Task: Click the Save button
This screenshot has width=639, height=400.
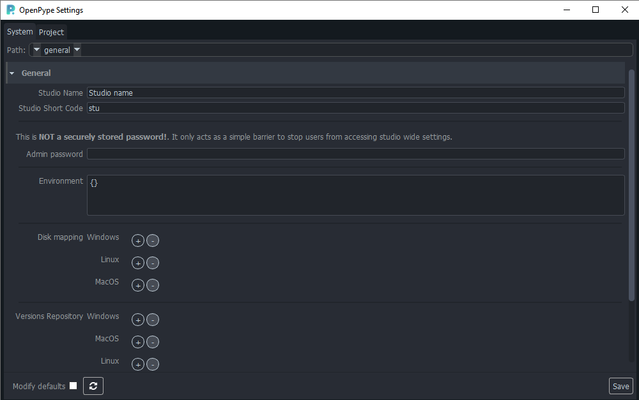Action: (620, 386)
